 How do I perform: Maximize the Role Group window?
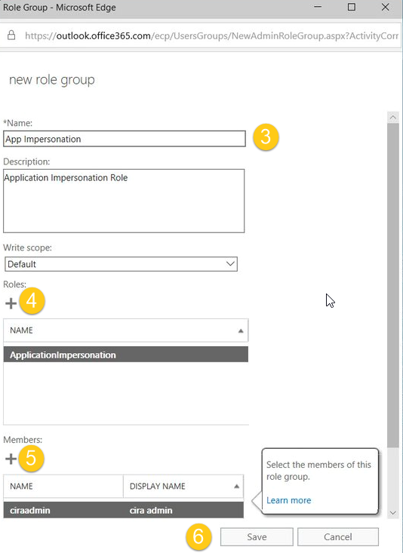click(x=352, y=7)
